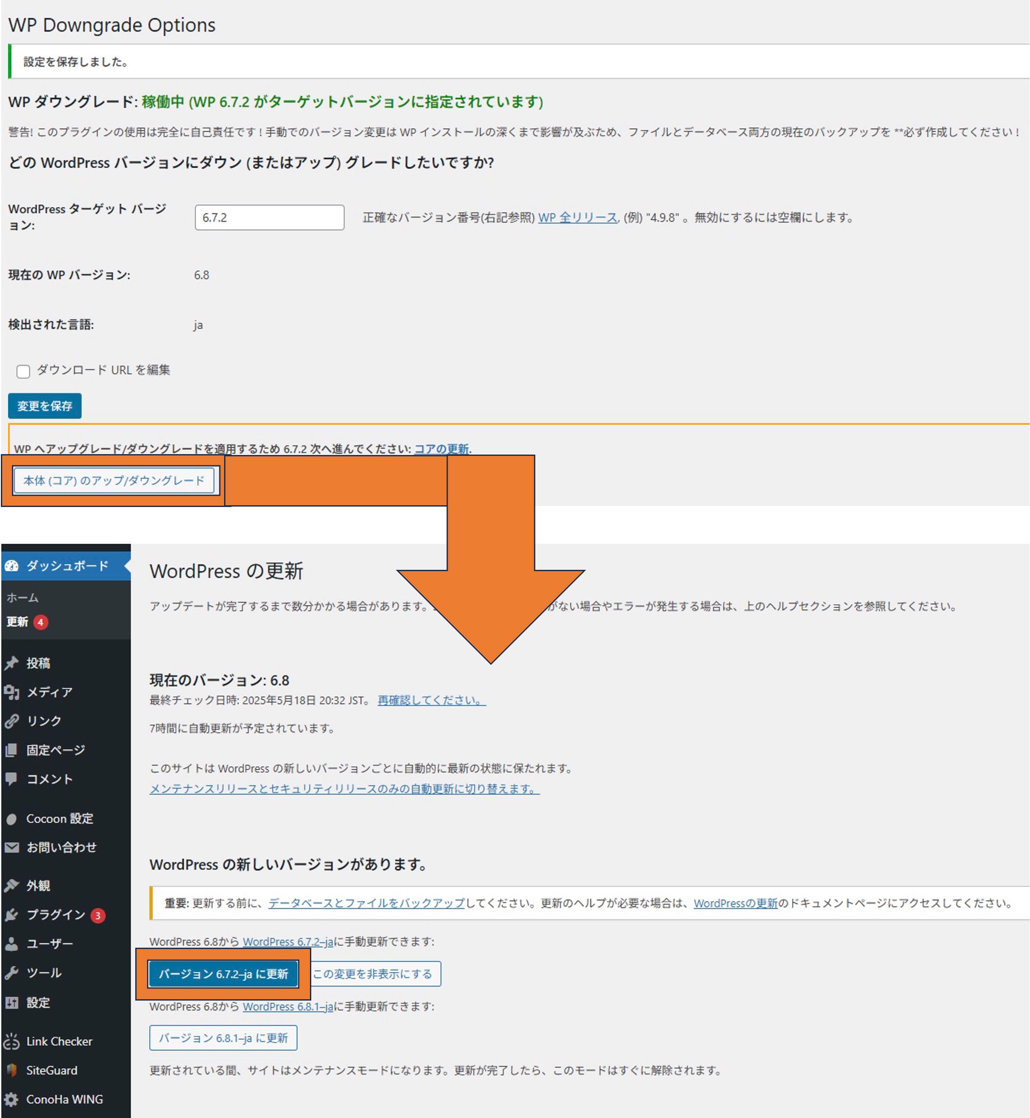Click current WP version value 6.8
Viewport: 1030px width, 1118px height.
[x=201, y=275]
